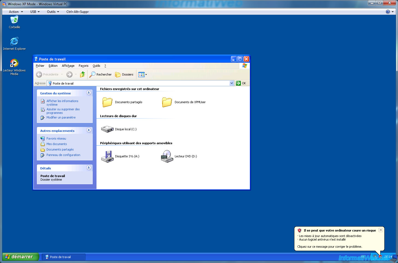Click the Rechercher toolbar button
398x263 pixels.
pyautogui.click(x=101, y=74)
